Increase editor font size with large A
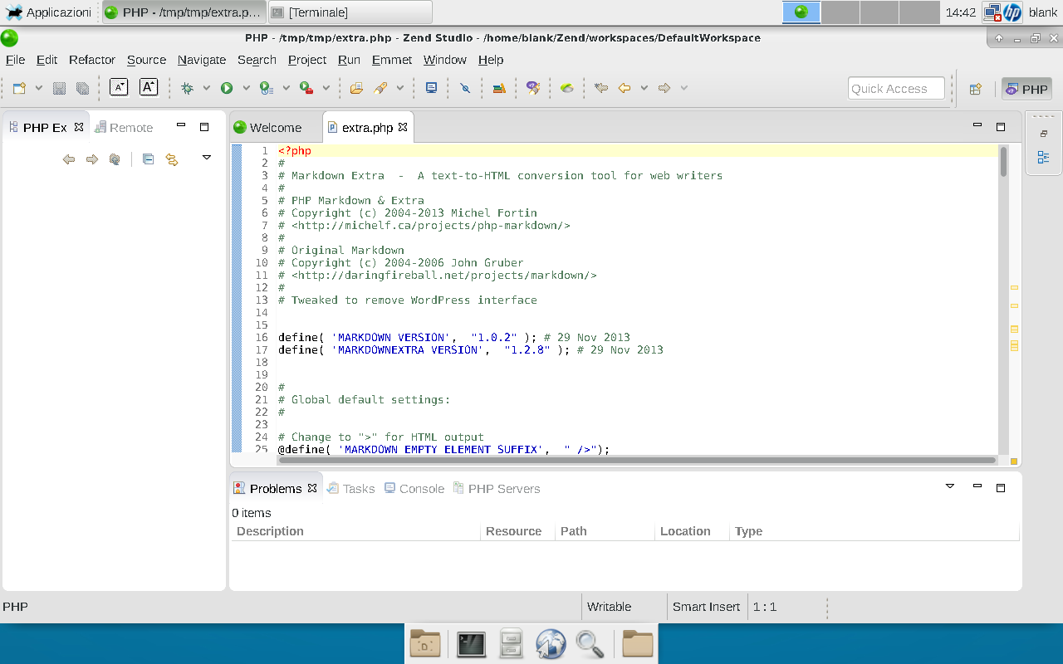Screen dimensions: 1063x664 149,87
